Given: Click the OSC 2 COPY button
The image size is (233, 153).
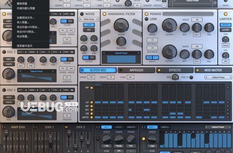Looking at the screenshot, I should click(x=9, y=59).
